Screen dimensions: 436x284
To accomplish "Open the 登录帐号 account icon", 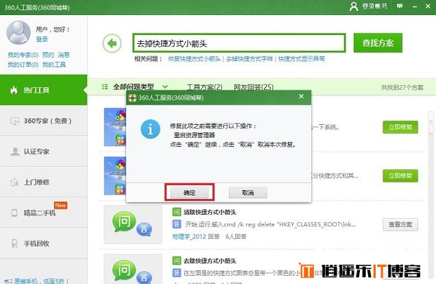I will 354,6.
